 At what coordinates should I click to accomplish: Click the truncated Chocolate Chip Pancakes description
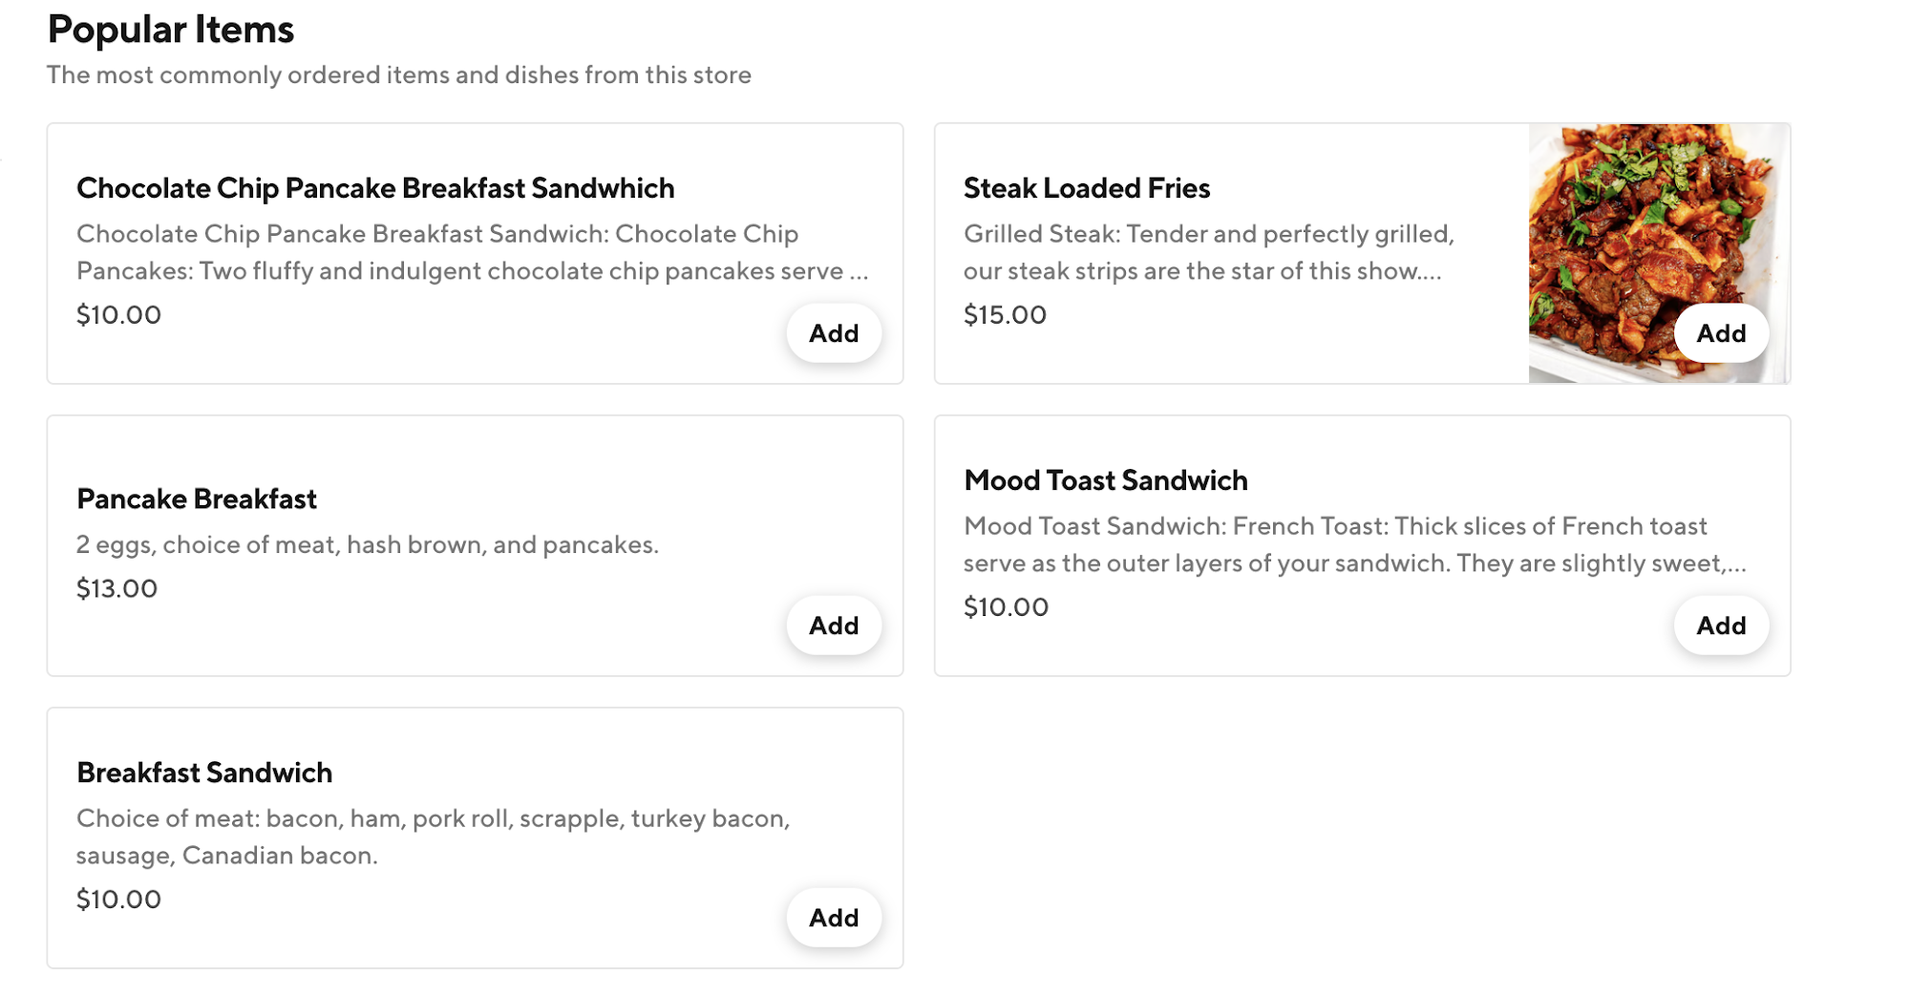coord(472,251)
